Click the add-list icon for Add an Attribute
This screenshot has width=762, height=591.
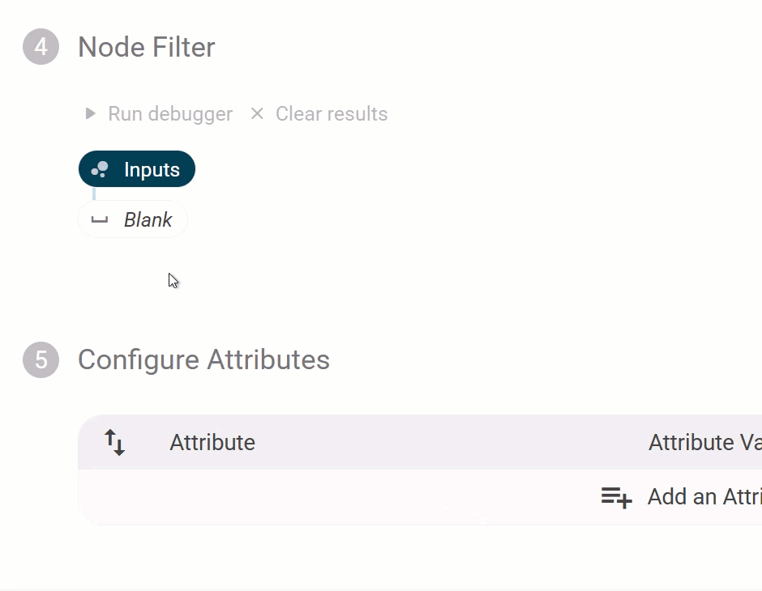pyautogui.click(x=616, y=497)
